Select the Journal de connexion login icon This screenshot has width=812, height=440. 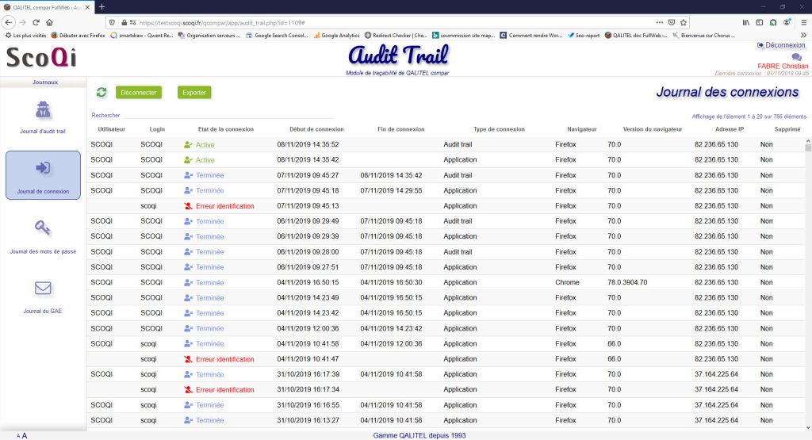(x=43, y=168)
